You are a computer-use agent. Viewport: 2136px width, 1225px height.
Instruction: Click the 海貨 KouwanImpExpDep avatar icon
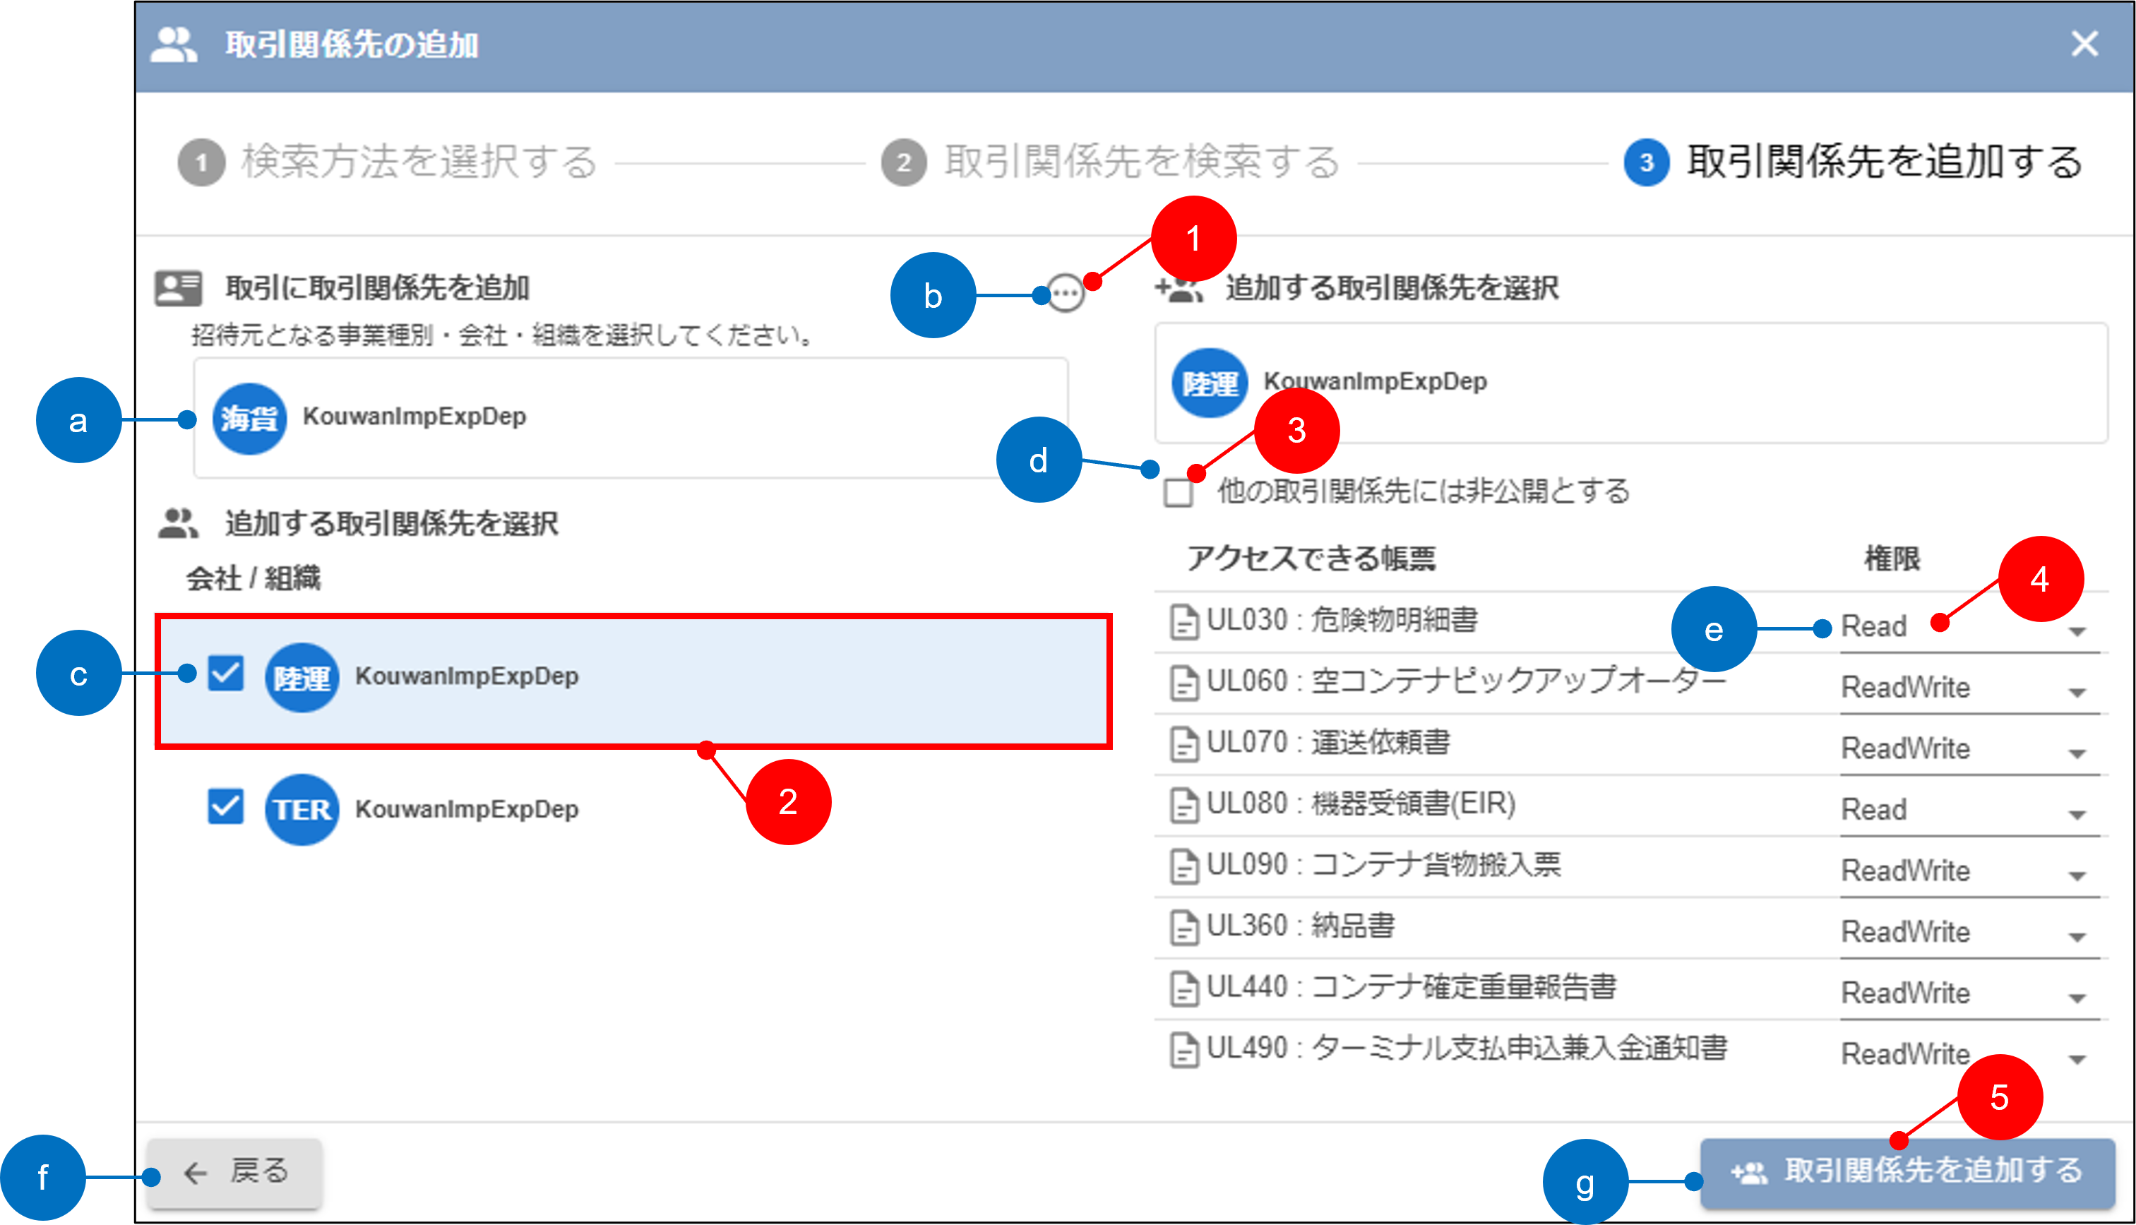tap(249, 418)
